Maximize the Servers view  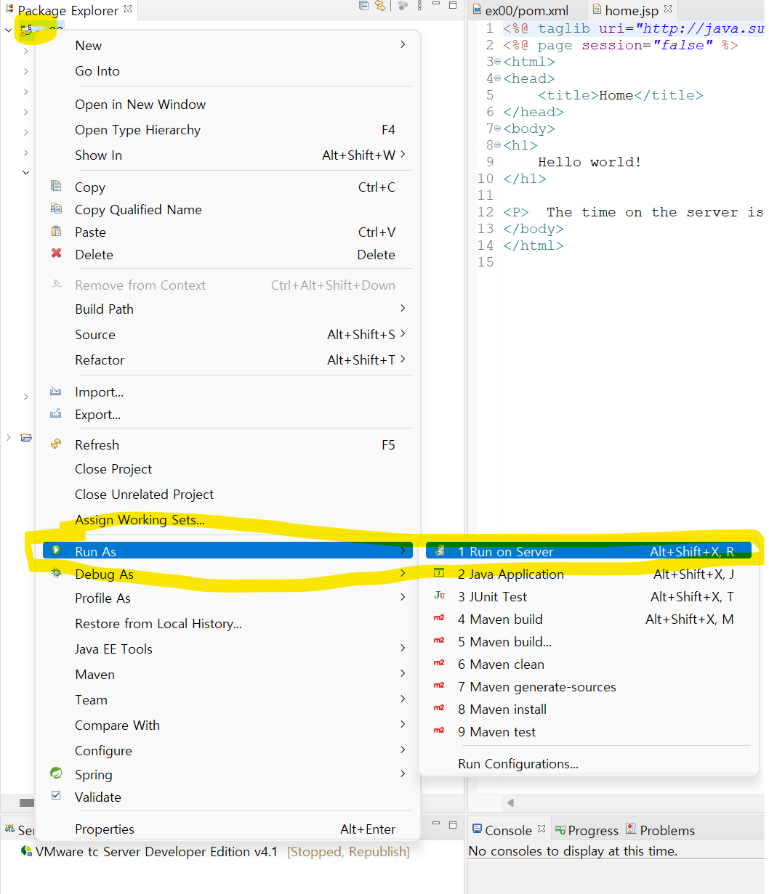click(x=452, y=824)
